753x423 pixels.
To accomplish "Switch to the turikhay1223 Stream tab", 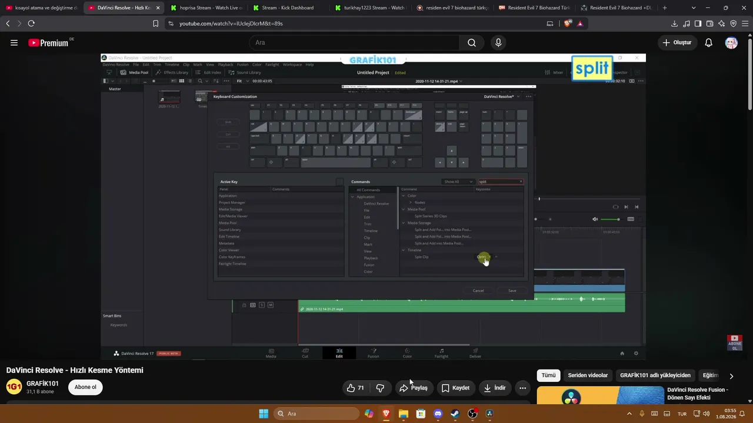I will point(369,8).
